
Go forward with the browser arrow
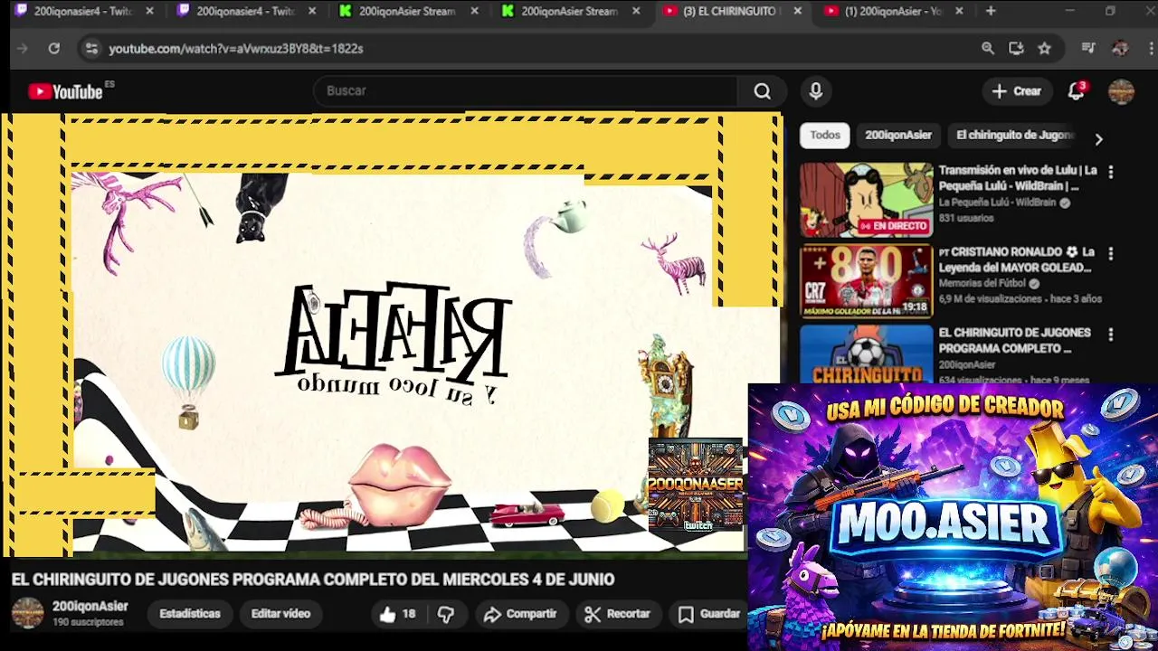pyautogui.click(x=23, y=49)
